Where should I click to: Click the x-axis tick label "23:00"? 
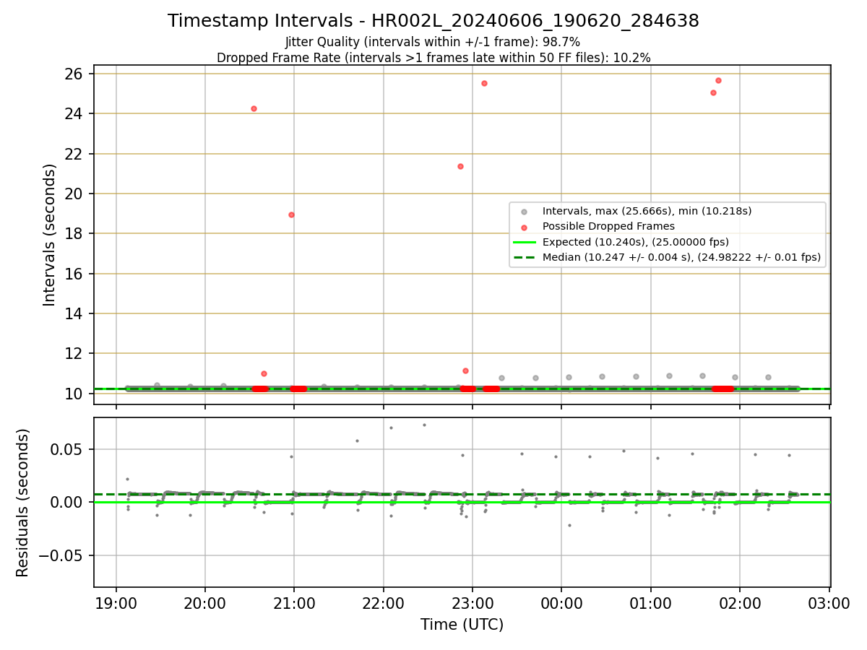point(473,602)
